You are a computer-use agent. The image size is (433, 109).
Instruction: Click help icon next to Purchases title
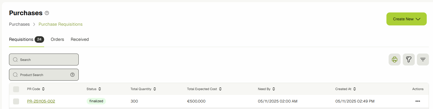pyautogui.click(x=47, y=13)
